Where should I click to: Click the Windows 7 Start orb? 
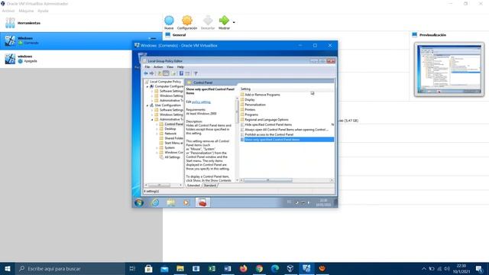(139, 202)
